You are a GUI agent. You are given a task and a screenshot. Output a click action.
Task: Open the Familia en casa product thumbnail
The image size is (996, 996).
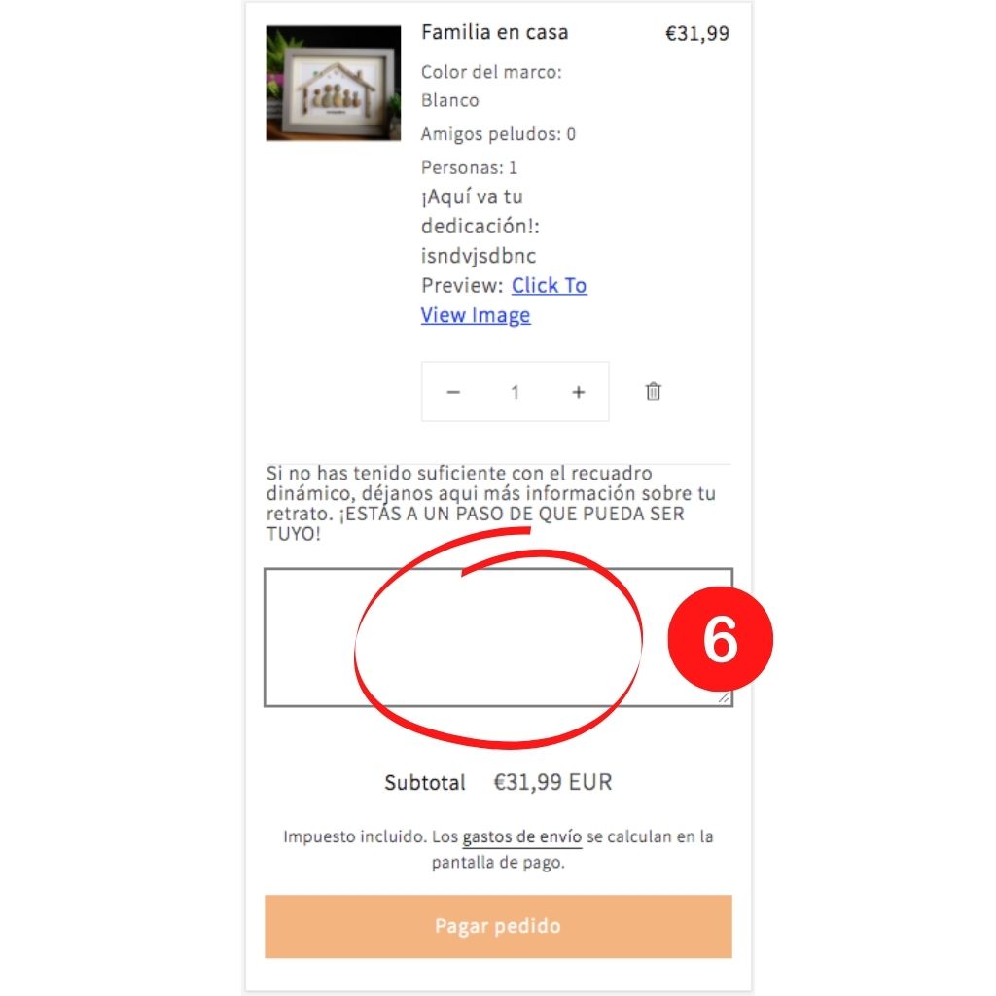[x=334, y=84]
